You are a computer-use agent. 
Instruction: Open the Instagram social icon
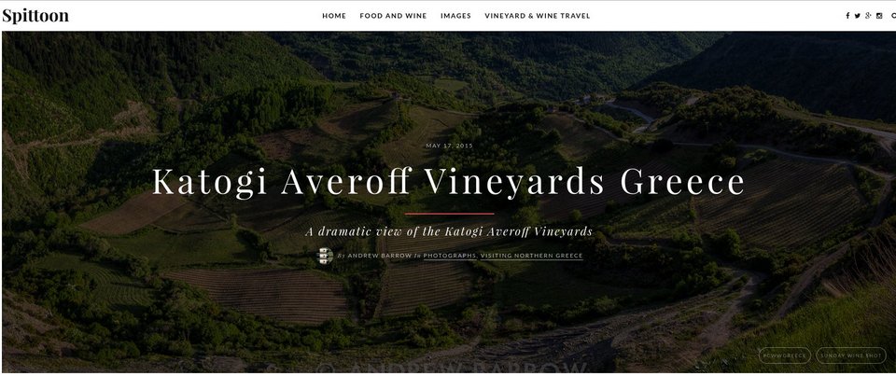879,16
